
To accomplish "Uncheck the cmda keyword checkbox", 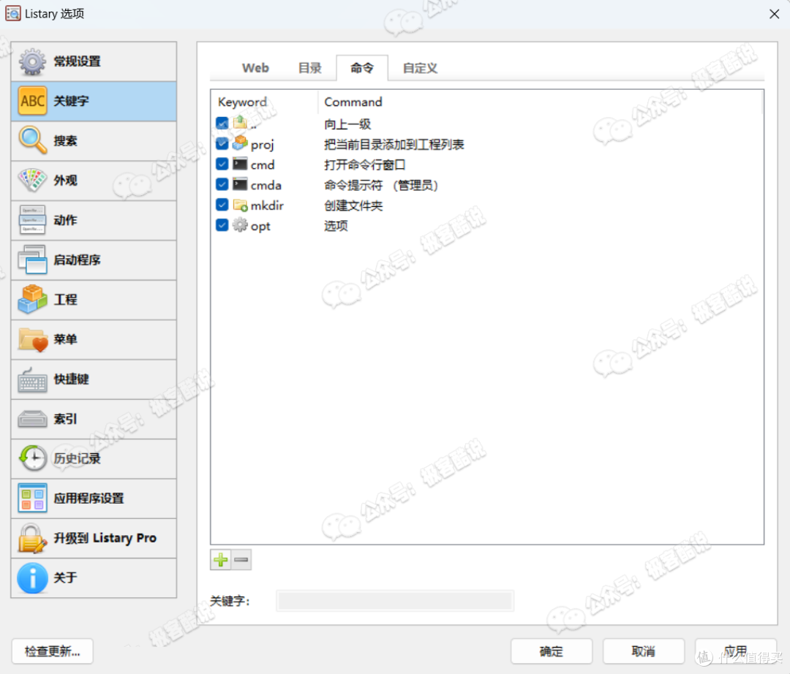I will tap(222, 184).
